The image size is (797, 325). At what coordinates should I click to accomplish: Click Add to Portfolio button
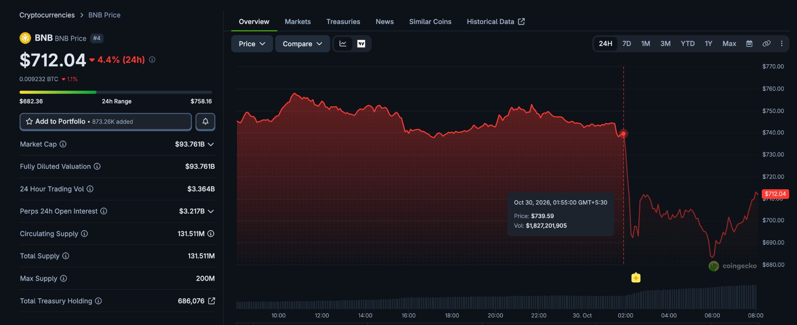[x=106, y=121]
